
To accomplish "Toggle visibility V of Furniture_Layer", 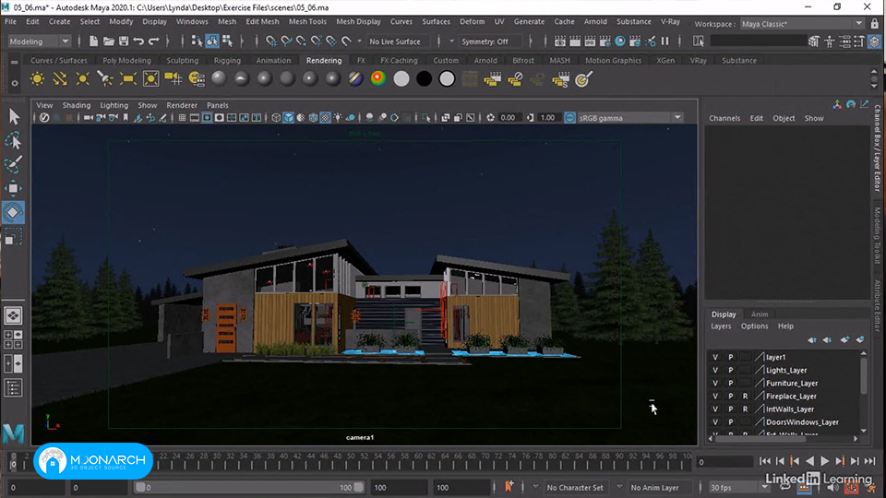I will pos(715,383).
